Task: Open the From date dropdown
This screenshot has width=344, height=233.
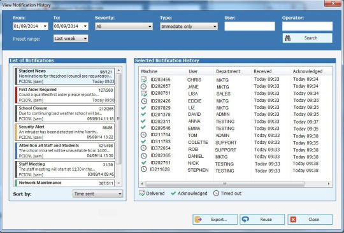Action: click(45, 26)
